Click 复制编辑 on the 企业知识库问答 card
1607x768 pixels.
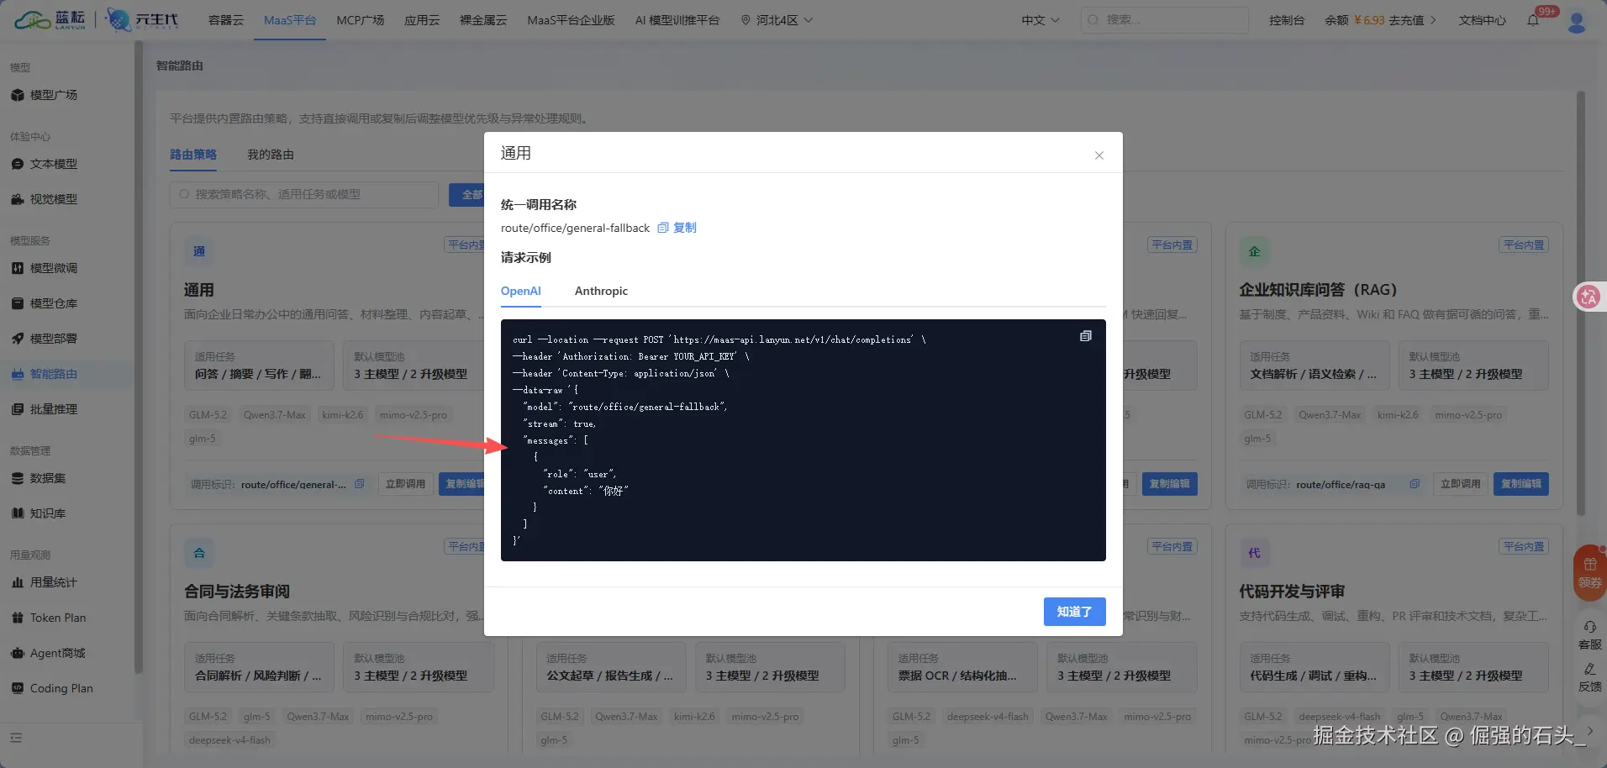pos(1521,484)
